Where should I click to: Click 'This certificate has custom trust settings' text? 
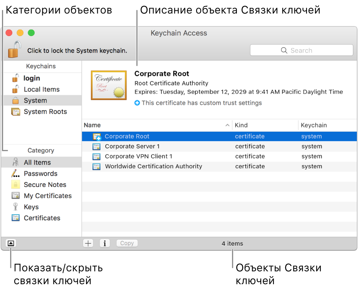(201, 103)
